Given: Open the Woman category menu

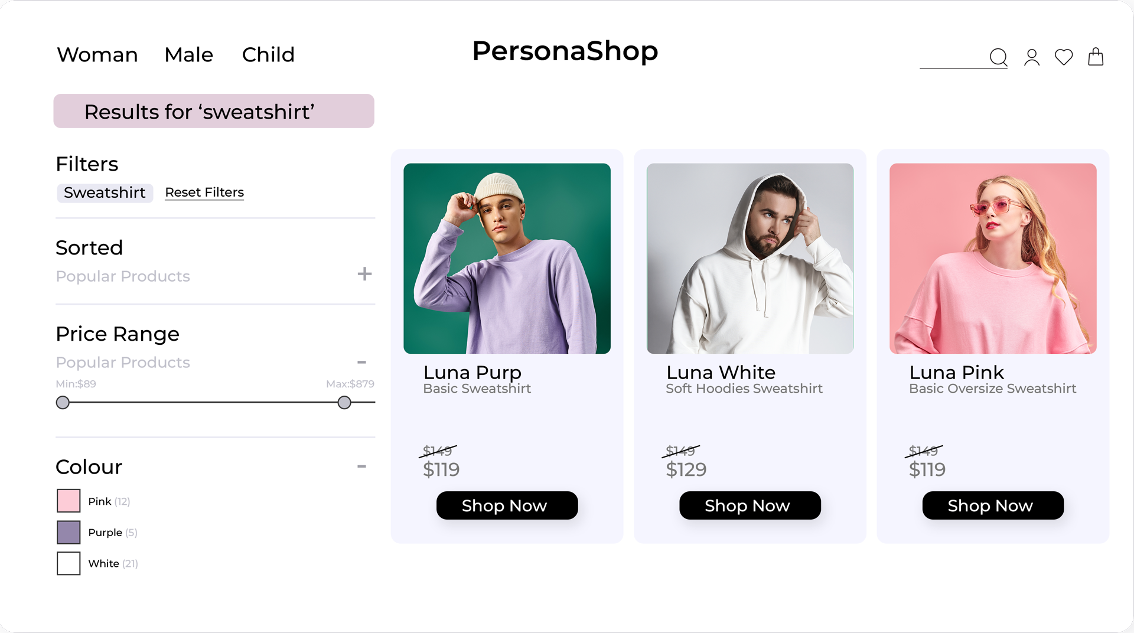Looking at the screenshot, I should tap(97, 55).
